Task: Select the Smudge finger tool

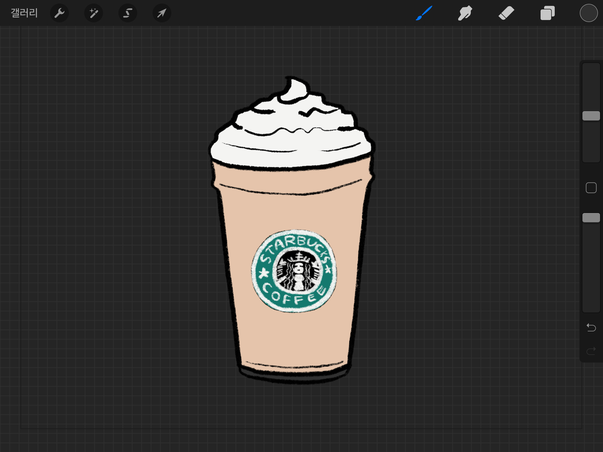Action: pos(465,13)
